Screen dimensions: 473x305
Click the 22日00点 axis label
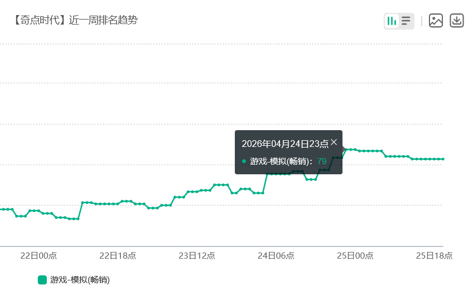[x=38, y=256]
